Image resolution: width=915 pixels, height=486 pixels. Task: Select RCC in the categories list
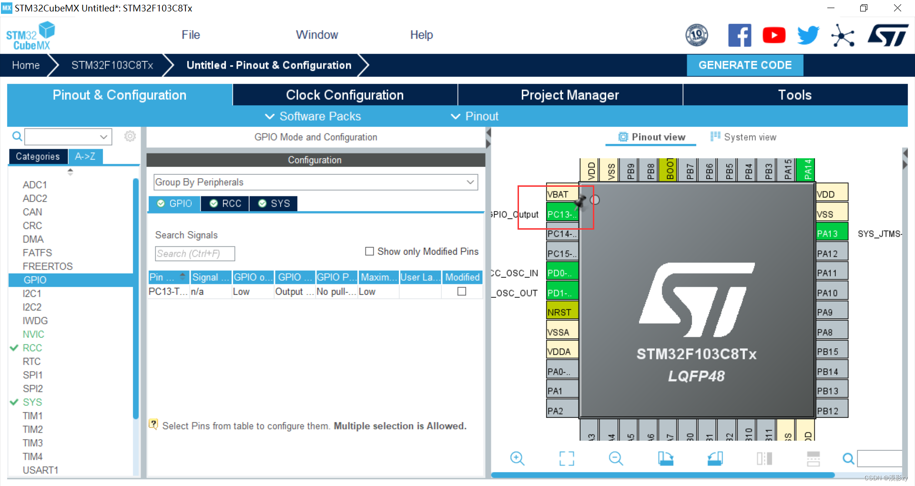point(32,348)
